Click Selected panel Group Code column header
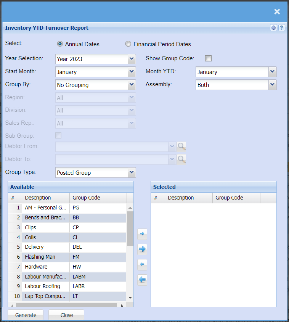The height and width of the screenshot is (322, 289). [236, 198]
